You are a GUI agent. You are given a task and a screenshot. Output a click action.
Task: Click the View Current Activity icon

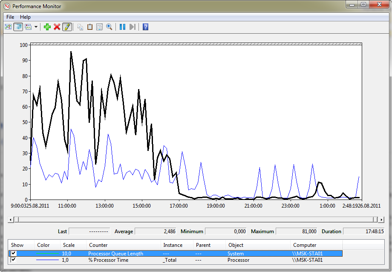8,27
